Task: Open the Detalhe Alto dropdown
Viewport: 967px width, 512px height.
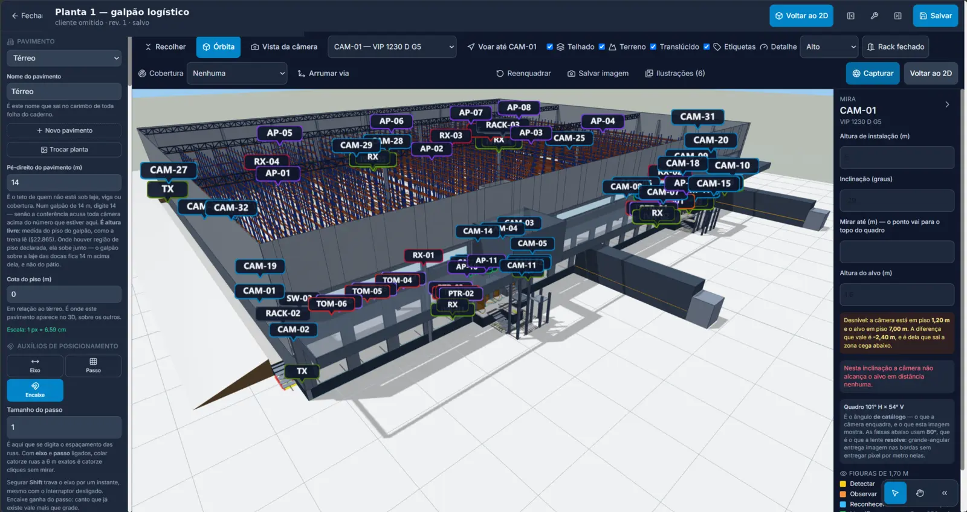Action: coord(829,46)
